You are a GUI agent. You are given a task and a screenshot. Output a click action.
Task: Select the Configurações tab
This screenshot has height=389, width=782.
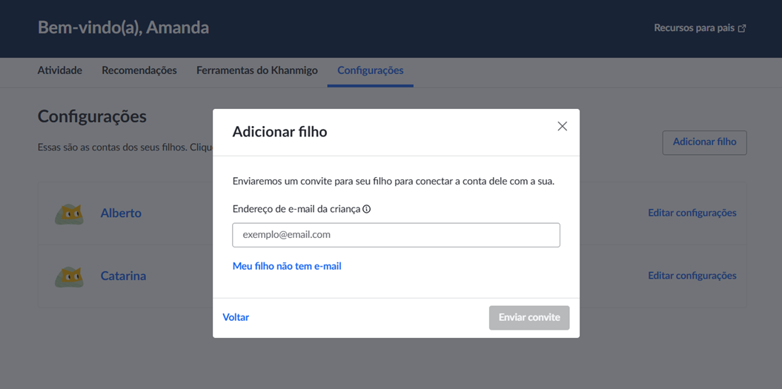click(x=371, y=70)
